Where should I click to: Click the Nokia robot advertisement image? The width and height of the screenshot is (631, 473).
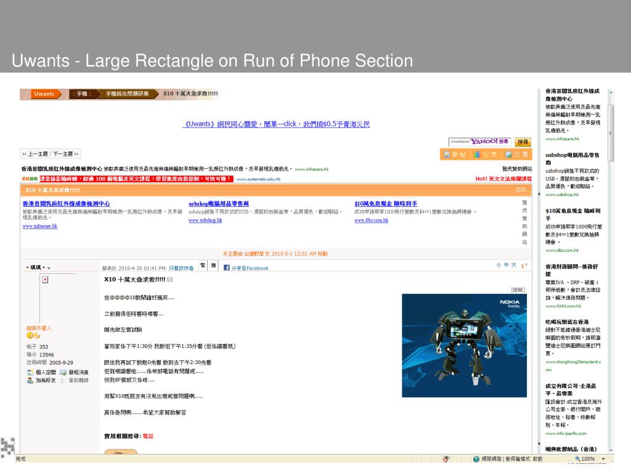(465, 346)
